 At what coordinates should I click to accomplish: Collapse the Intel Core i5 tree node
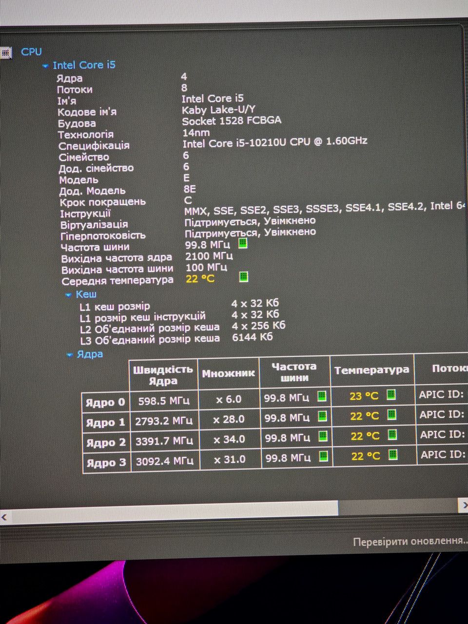coord(45,66)
